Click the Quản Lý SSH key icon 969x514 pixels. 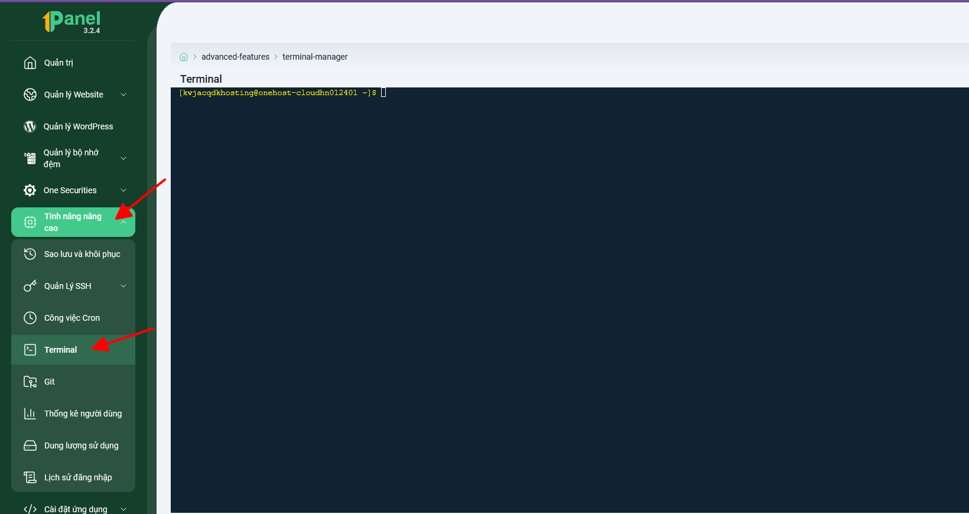(x=30, y=286)
